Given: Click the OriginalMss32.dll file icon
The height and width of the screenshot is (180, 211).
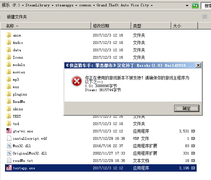Looking at the screenshot, I should [9, 153].
